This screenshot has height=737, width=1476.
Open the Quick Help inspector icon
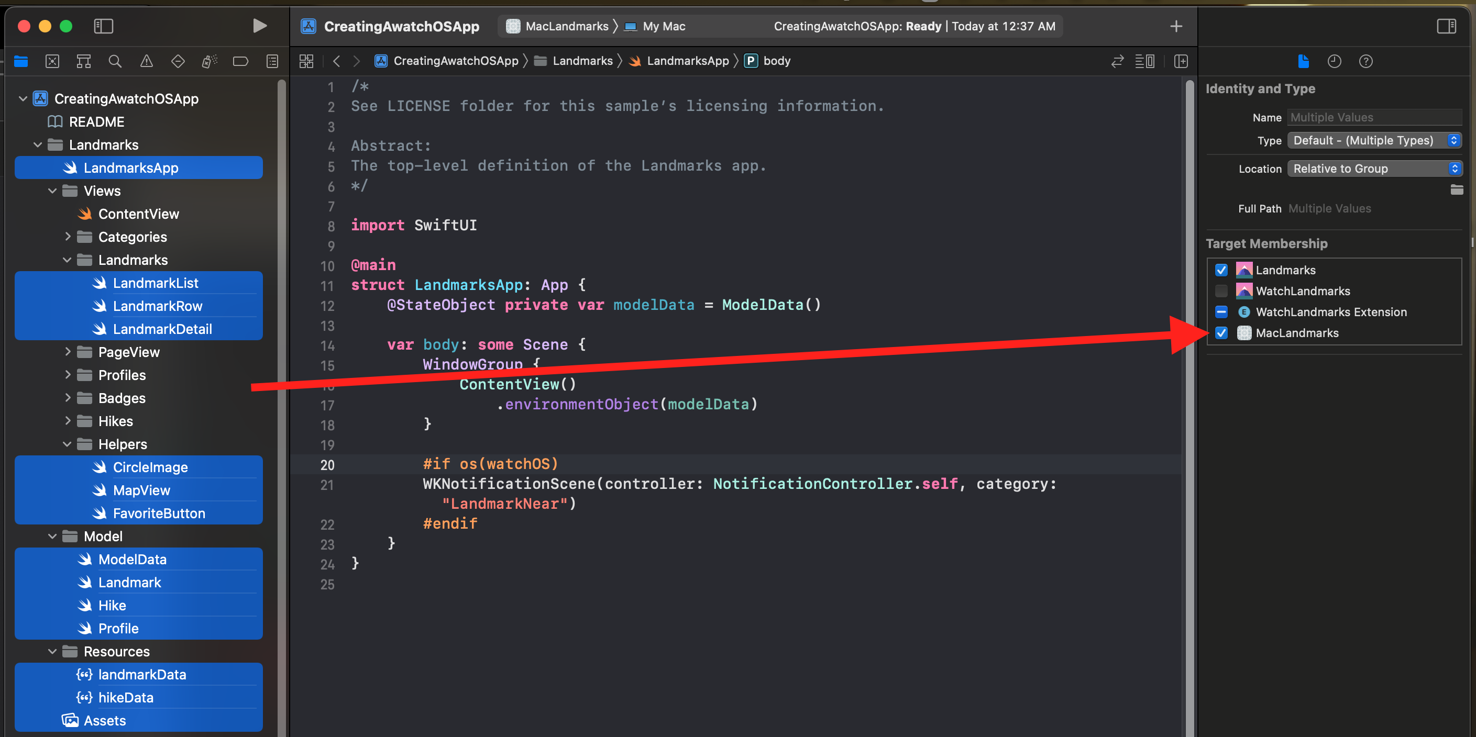[1365, 61]
